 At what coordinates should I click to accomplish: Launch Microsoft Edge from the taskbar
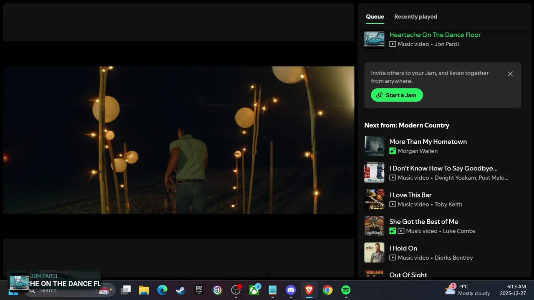pos(162,290)
